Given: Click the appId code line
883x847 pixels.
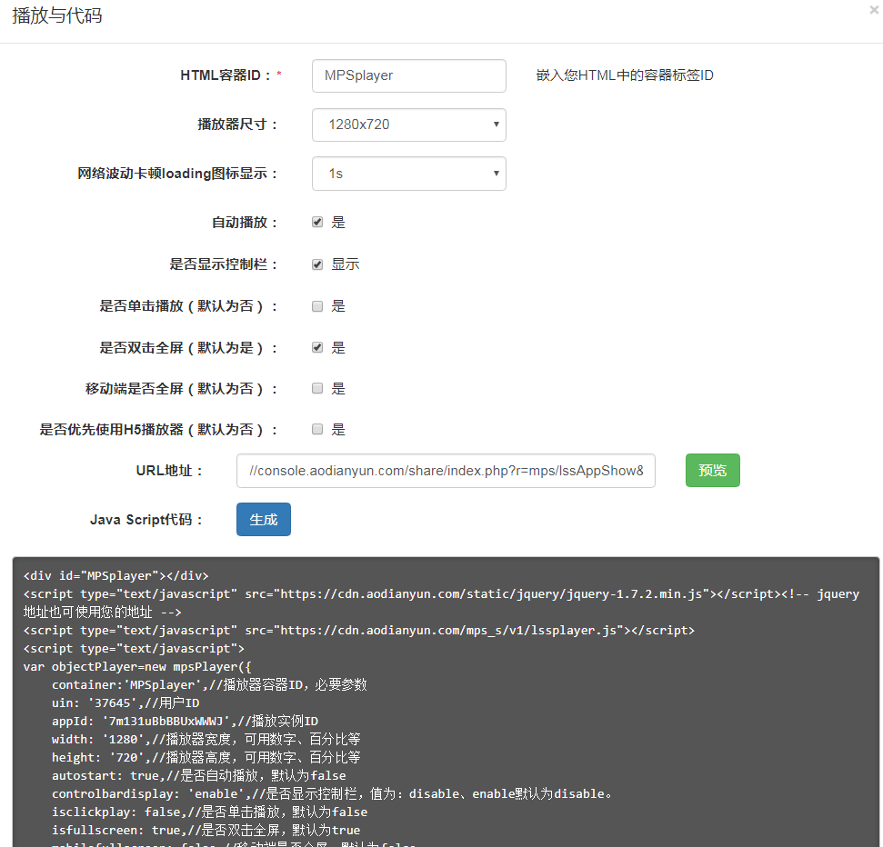Looking at the screenshot, I should tap(185, 721).
